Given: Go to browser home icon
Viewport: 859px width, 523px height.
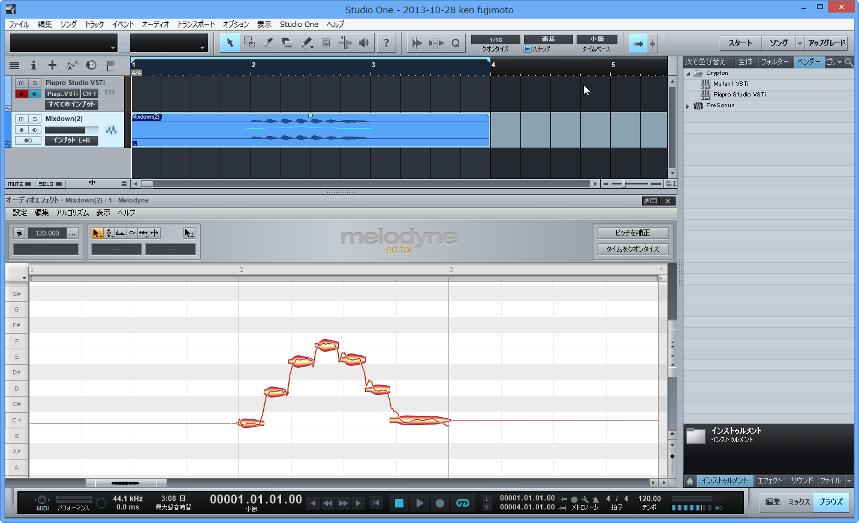Looking at the screenshot, I should tap(690, 481).
